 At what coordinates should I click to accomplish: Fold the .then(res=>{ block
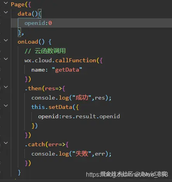(6, 87)
